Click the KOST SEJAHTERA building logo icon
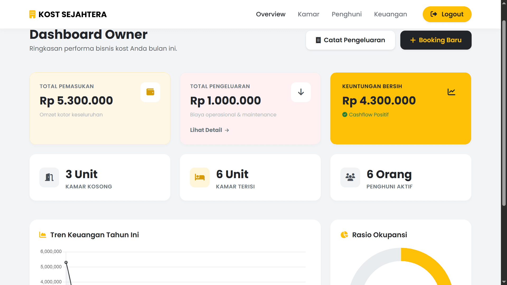Image resolution: width=507 pixels, height=285 pixels. [32, 14]
